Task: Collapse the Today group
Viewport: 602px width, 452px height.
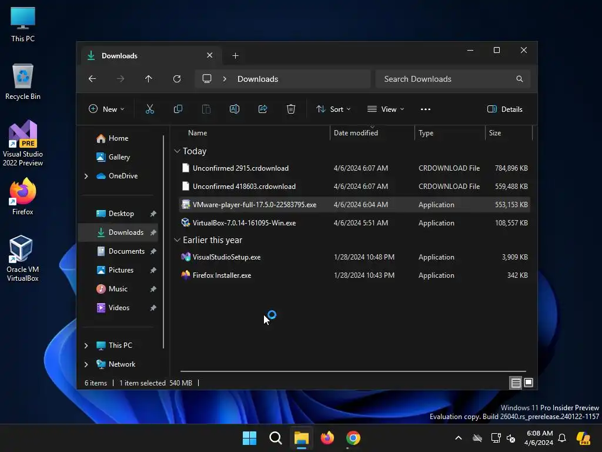Action: tap(177, 151)
